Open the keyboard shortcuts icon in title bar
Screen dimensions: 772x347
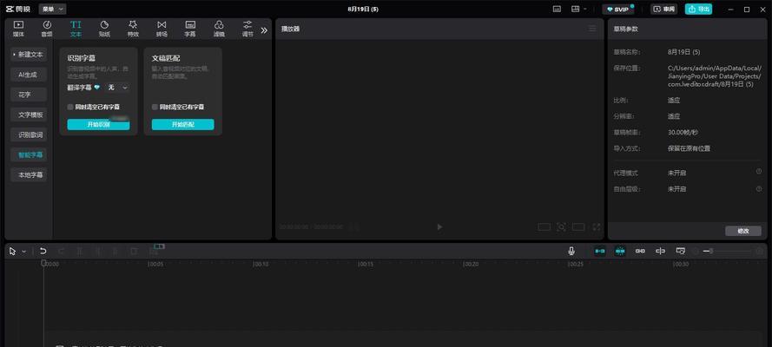tap(557, 9)
